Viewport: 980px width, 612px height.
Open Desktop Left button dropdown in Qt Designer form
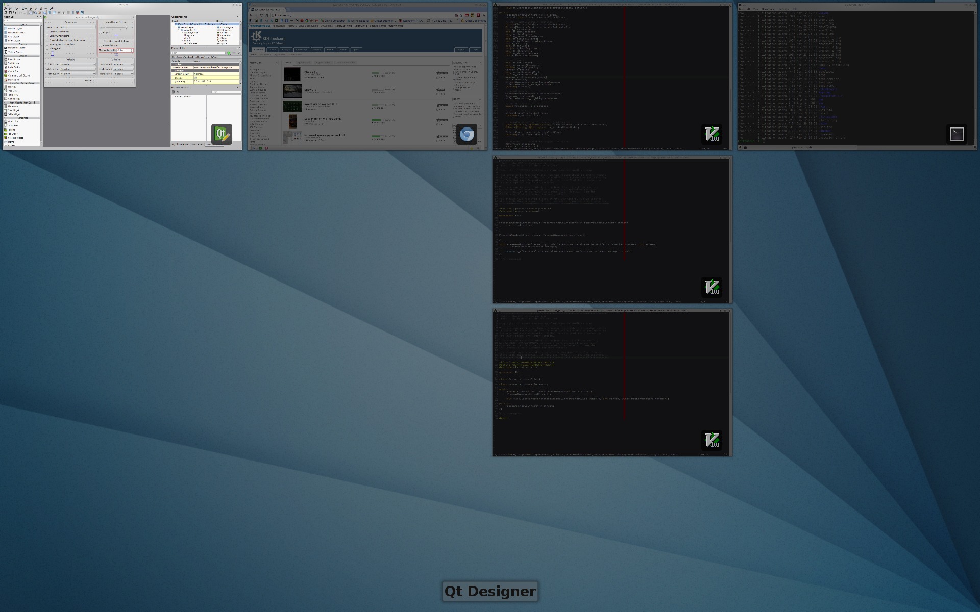123,64
